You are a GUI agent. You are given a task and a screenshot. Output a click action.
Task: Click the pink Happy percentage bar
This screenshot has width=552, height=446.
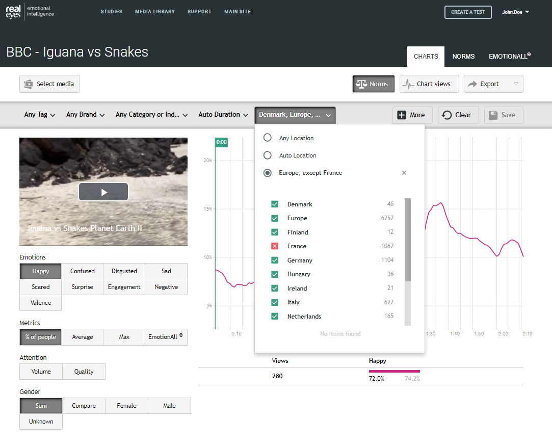pyautogui.click(x=395, y=372)
